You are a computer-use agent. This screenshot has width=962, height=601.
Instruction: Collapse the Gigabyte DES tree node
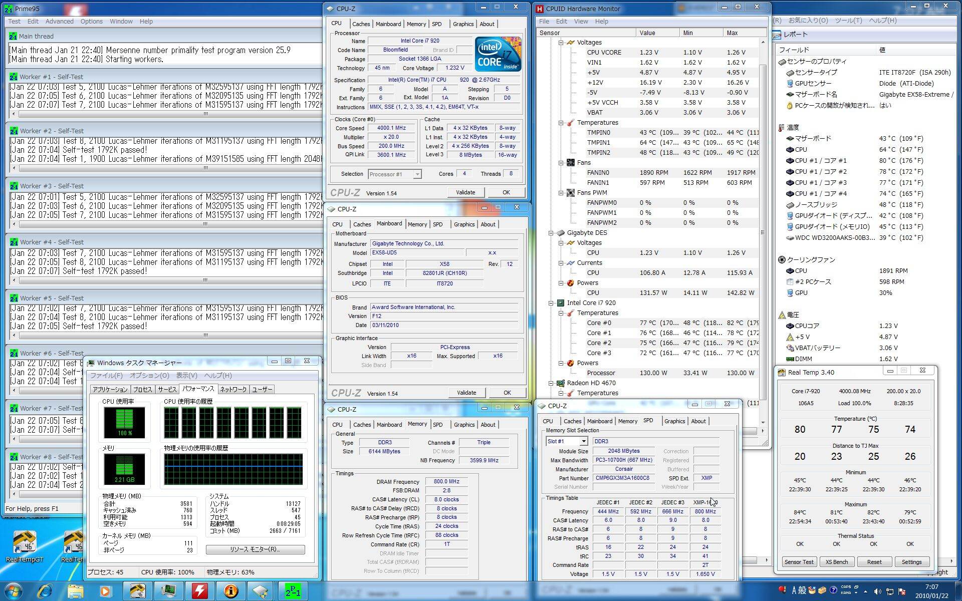pyautogui.click(x=551, y=233)
